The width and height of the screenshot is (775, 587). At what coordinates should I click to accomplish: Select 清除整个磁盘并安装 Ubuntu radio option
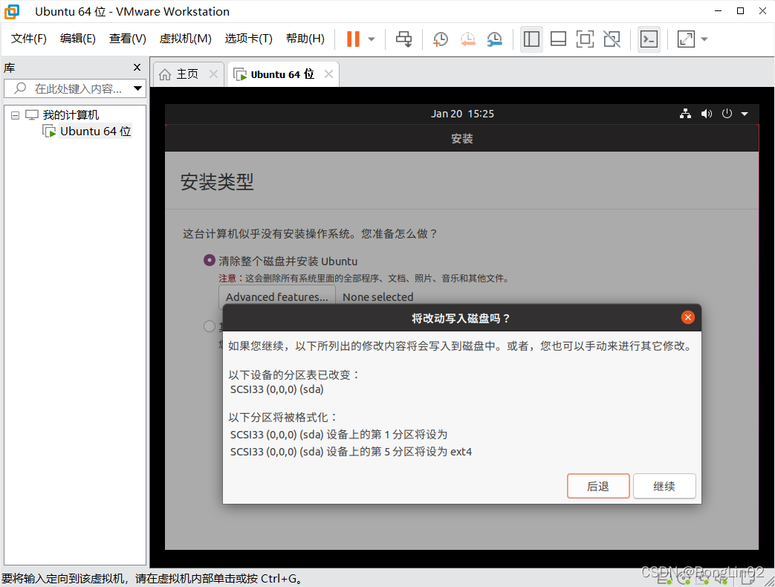[209, 260]
